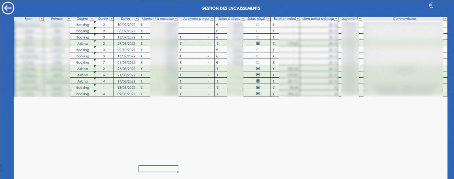Select the date cell 29/08/2022

[126, 43]
